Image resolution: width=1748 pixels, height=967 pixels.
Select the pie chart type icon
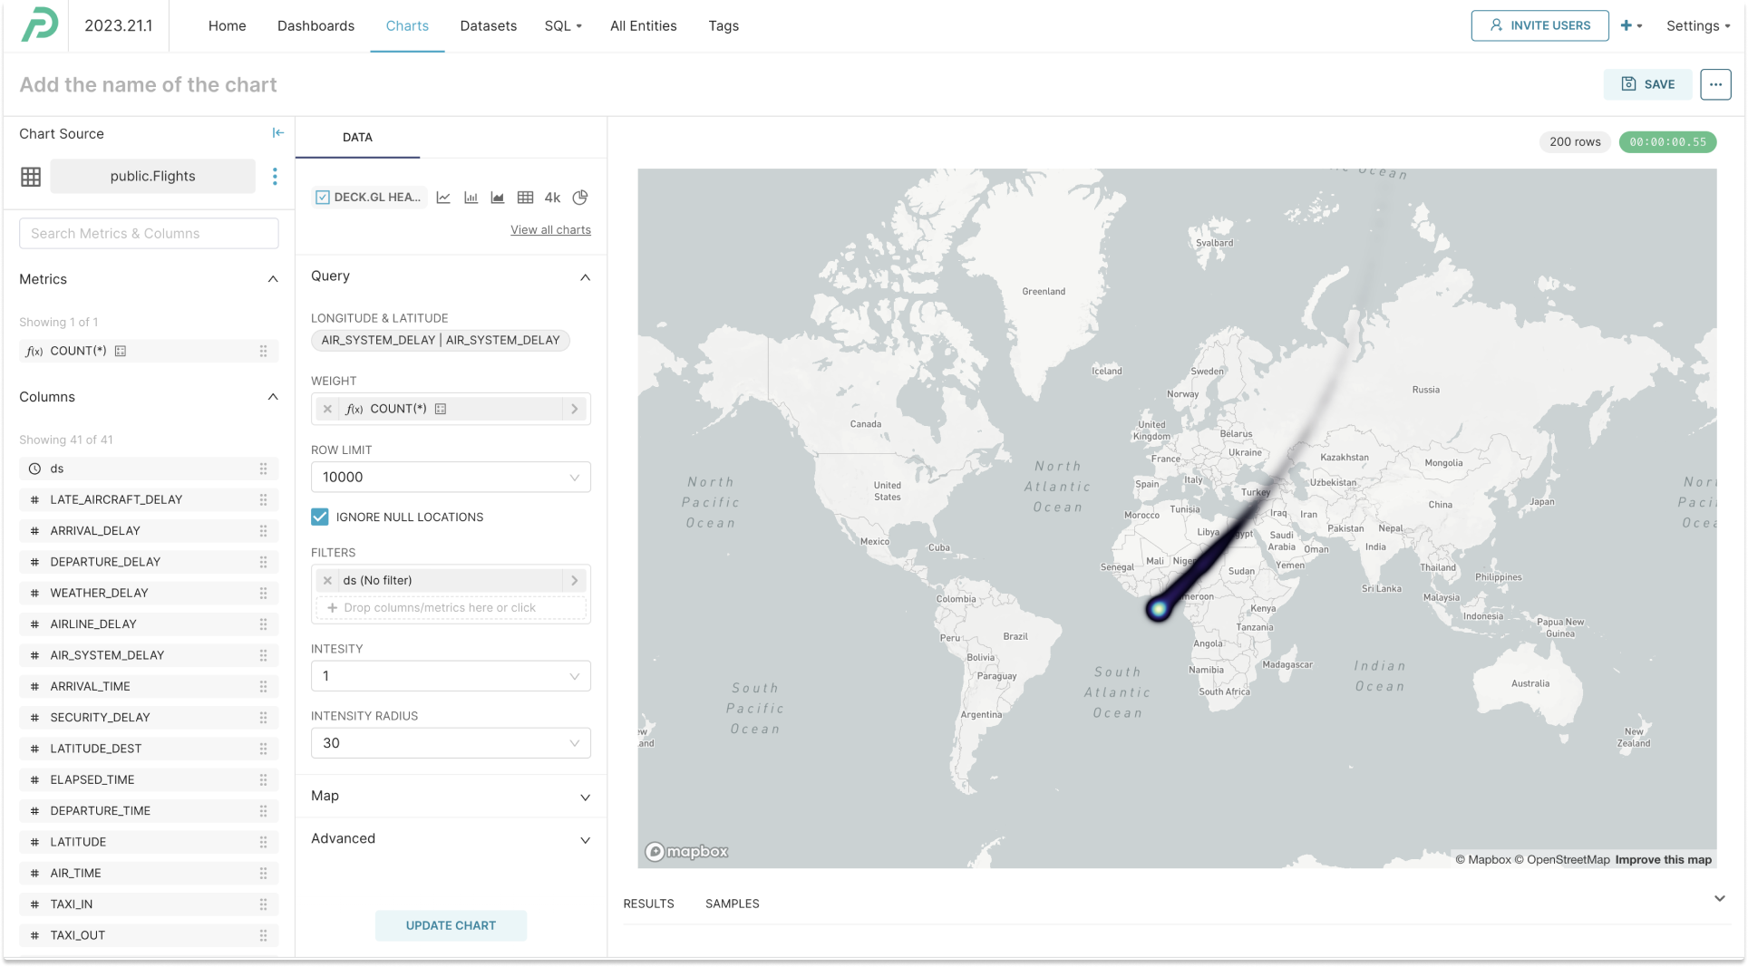tap(580, 198)
